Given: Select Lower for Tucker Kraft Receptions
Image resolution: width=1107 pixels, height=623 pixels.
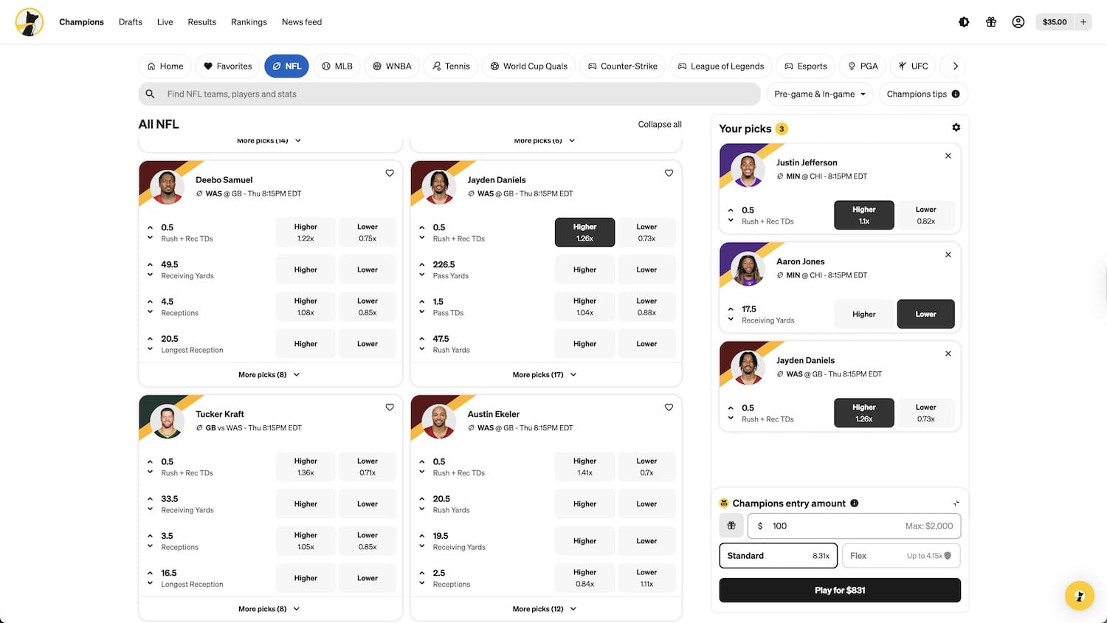Looking at the screenshot, I should coord(368,541).
